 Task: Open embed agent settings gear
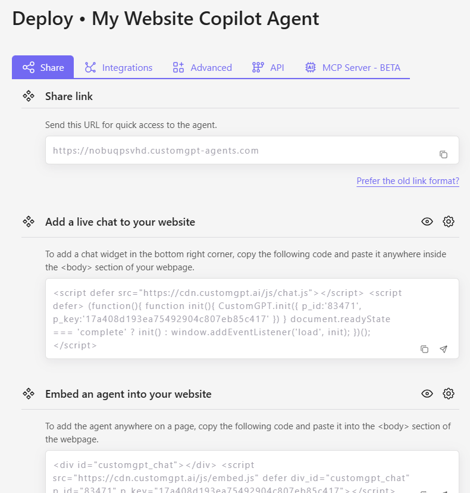[449, 394]
